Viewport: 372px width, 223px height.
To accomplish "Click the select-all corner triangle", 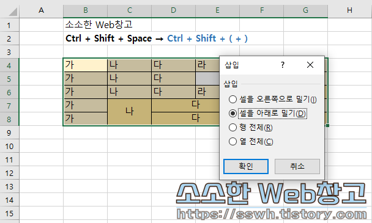I will pos(13,12).
